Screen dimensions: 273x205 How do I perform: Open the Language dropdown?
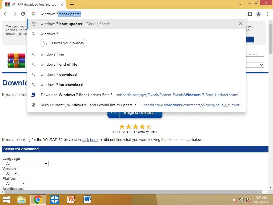click(x=27, y=164)
